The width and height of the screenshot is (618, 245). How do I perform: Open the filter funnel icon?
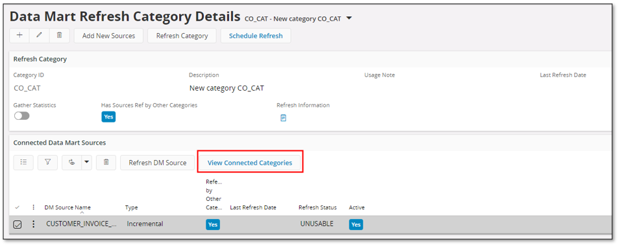[x=47, y=163]
